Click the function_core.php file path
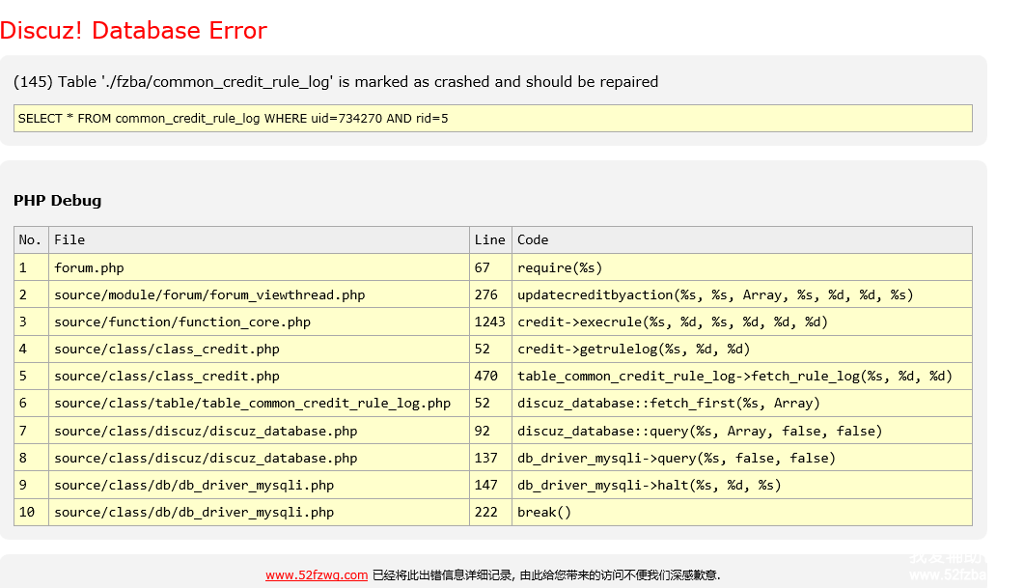The height and width of the screenshot is (588, 1024). tap(182, 322)
